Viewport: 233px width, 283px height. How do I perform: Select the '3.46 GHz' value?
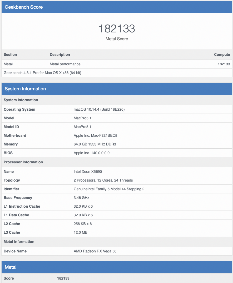tap(81, 198)
